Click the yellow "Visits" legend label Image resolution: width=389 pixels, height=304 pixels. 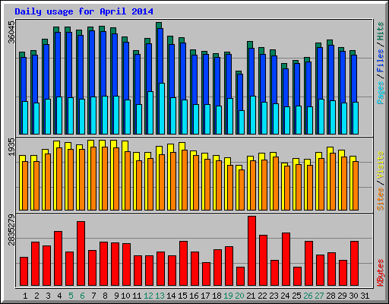381,166
